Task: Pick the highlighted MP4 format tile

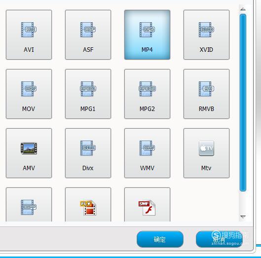Action: (147, 35)
